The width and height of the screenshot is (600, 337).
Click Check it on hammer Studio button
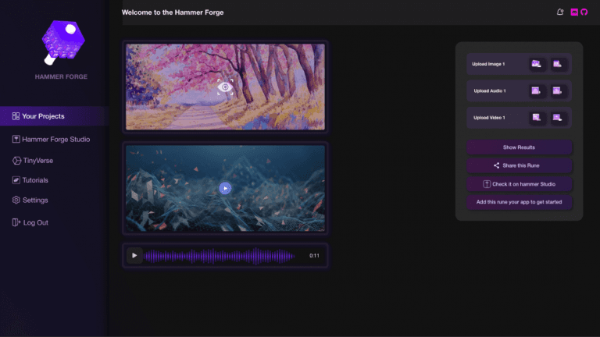pyautogui.click(x=519, y=184)
